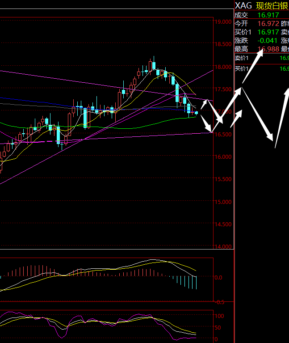Click the 14.000 price axis label
Image resolution: width=289 pixels, height=343 pixels.
click(x=223, y=246)
